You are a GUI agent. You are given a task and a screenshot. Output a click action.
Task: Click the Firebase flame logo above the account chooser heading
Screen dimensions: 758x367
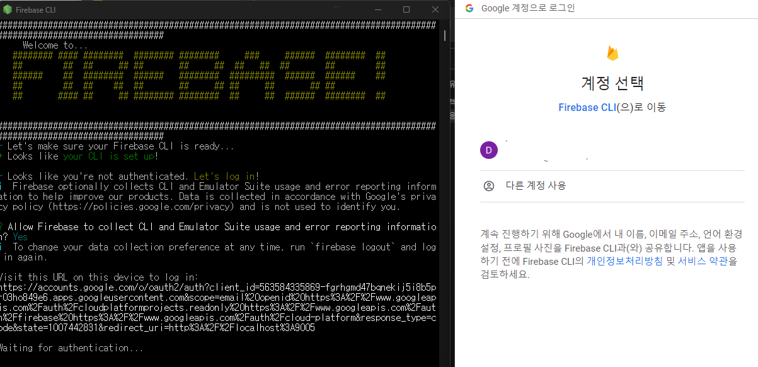tap(612, 52)
